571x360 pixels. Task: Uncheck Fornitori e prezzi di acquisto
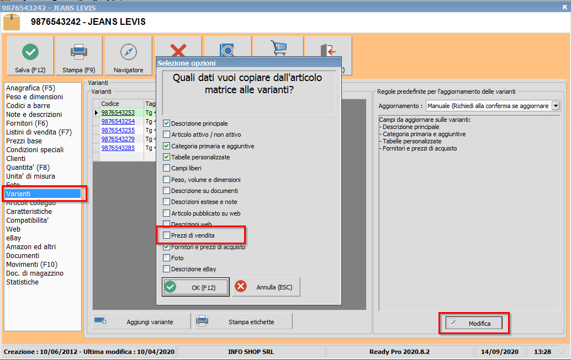coord(166,247)
